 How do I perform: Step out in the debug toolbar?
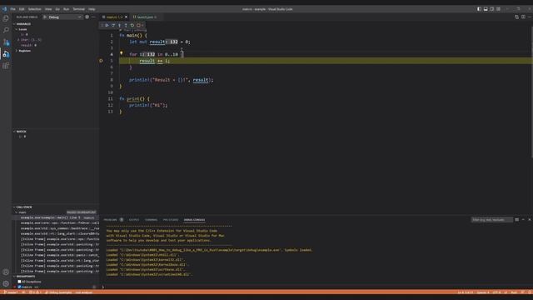coord(126,25)
